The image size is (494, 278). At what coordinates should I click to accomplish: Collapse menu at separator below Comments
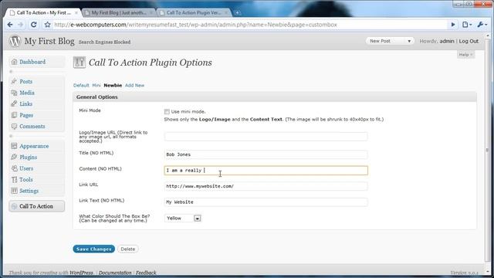click(x=36, y=136)
